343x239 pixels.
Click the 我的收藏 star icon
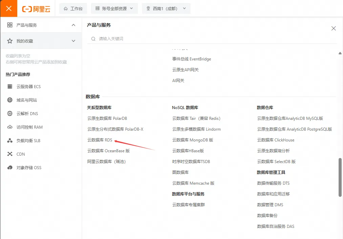pyautogui.click(x=10, y=41)
